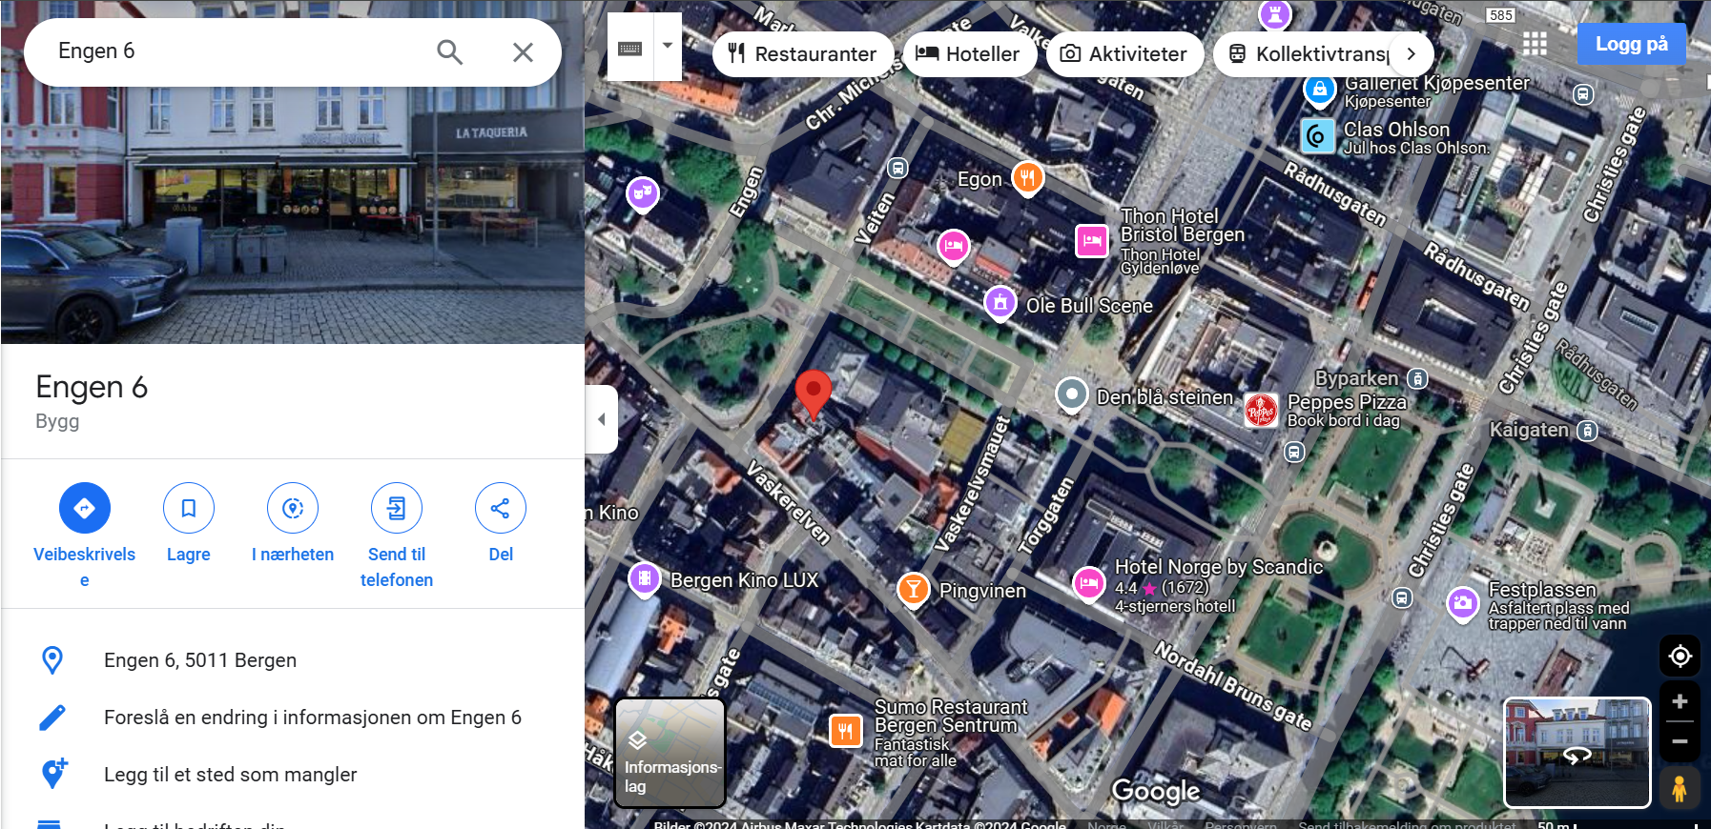Screen dimensions: 1711x829
Task: Open the keyboard input tools dropdown arrow
Action: tap(668, 46)
